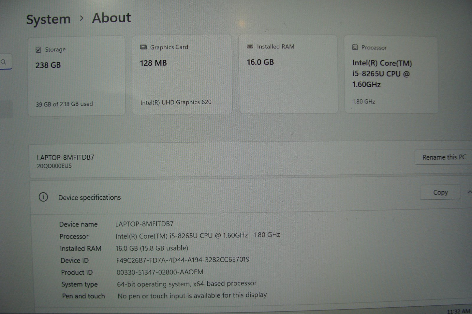This screenshot has width=472, height=314.
Task: Click the Processor chip icon
Action: pyautogui.click(x=355, y=47)
